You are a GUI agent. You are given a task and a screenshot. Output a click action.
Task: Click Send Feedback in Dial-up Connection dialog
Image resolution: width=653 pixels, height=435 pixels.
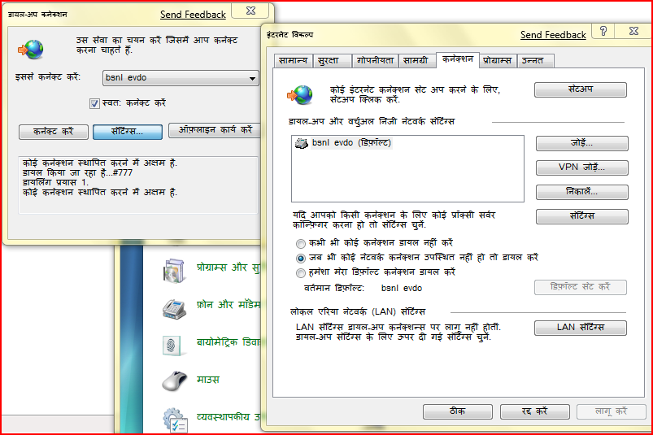coord(193,15)
